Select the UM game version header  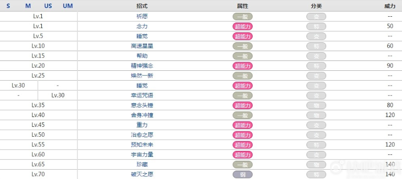click(x=67, y=6)
